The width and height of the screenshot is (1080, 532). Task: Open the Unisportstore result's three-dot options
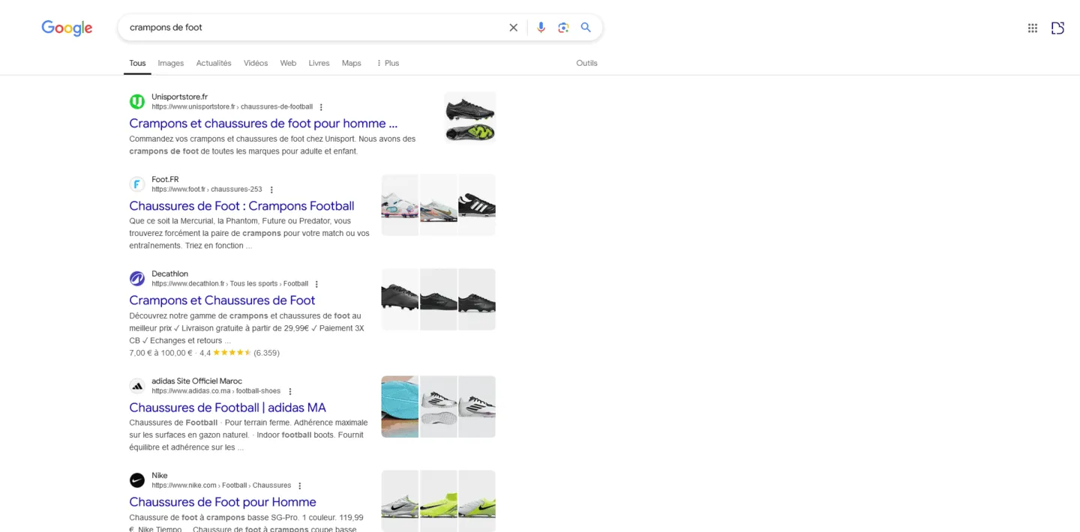[x=321, y=107]
